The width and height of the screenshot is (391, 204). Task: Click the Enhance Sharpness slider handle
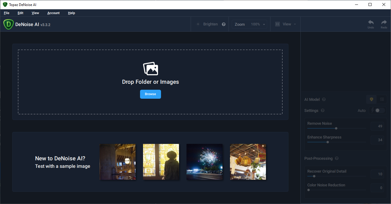[328, 142]
